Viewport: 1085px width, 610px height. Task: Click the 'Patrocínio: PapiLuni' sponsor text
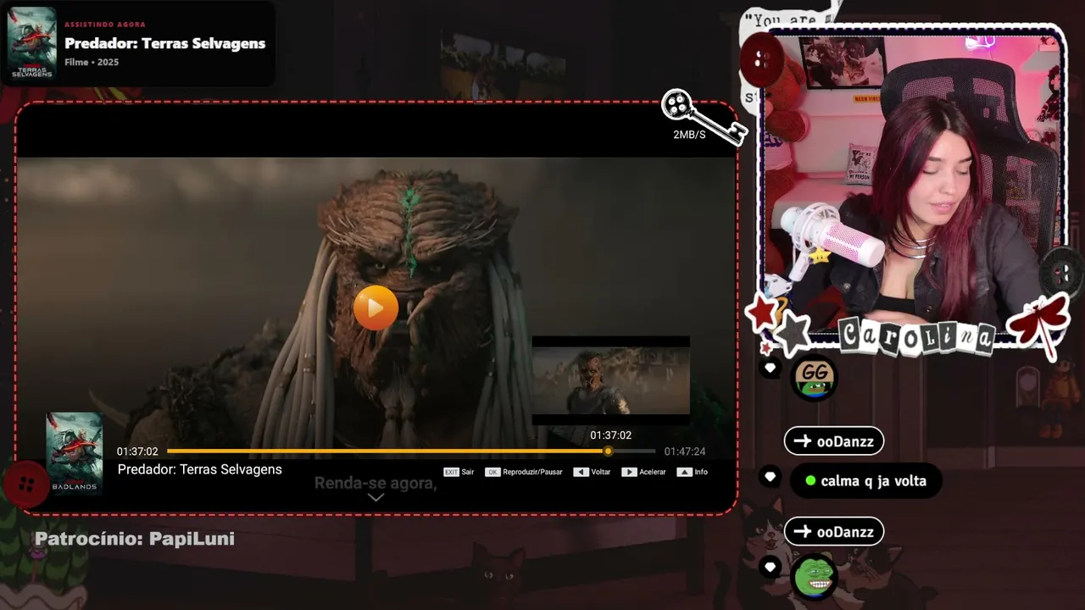135,539
